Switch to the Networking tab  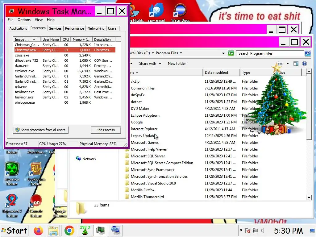[x=96, y=28]
